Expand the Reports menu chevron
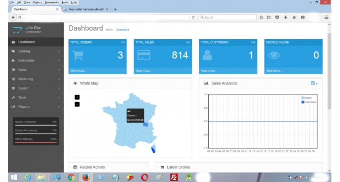Screen dimensions: 340x182 59,107
